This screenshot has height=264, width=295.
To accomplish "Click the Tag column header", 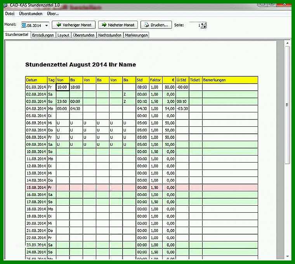I will pos(51,80).
